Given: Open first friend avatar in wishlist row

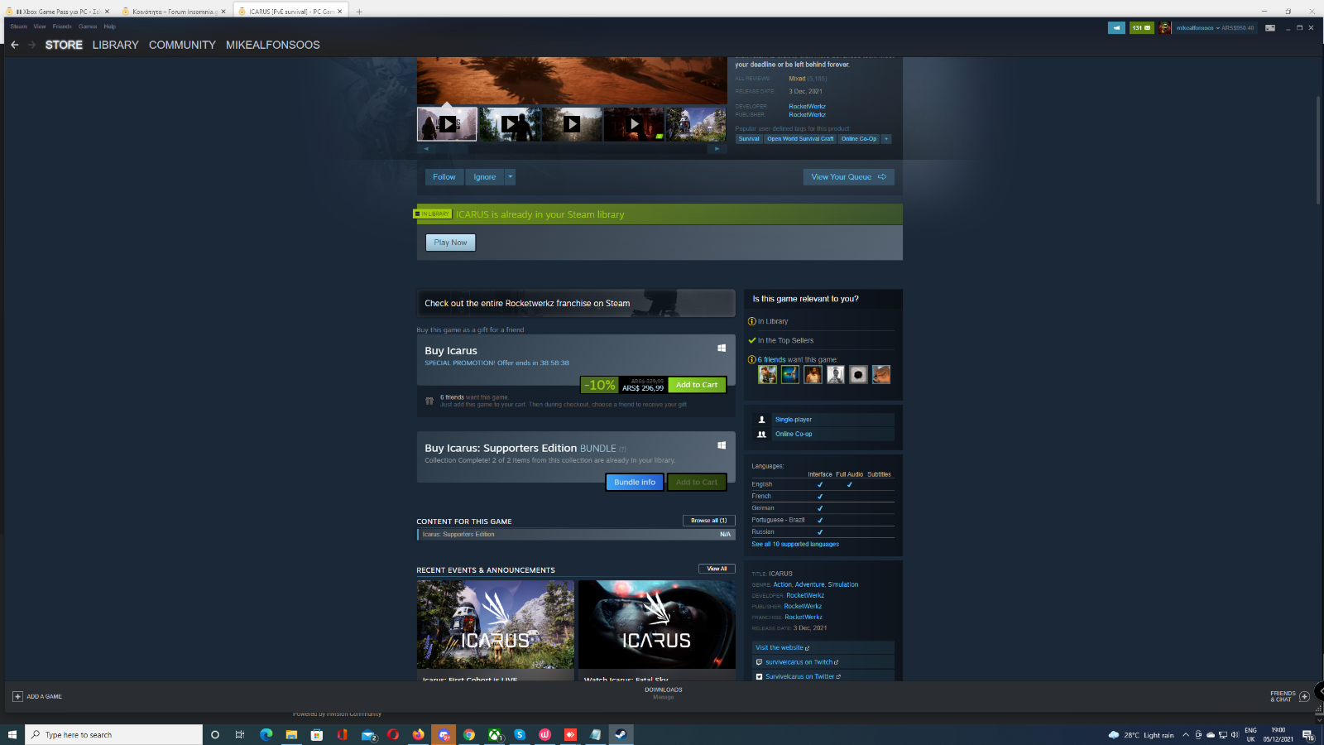Looking at the screenshot, I should pyautogui.click(x=768, y=375).
